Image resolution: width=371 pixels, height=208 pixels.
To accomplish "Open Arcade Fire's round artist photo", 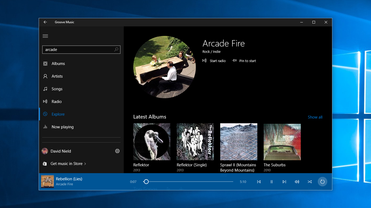I will click(165, 67).
